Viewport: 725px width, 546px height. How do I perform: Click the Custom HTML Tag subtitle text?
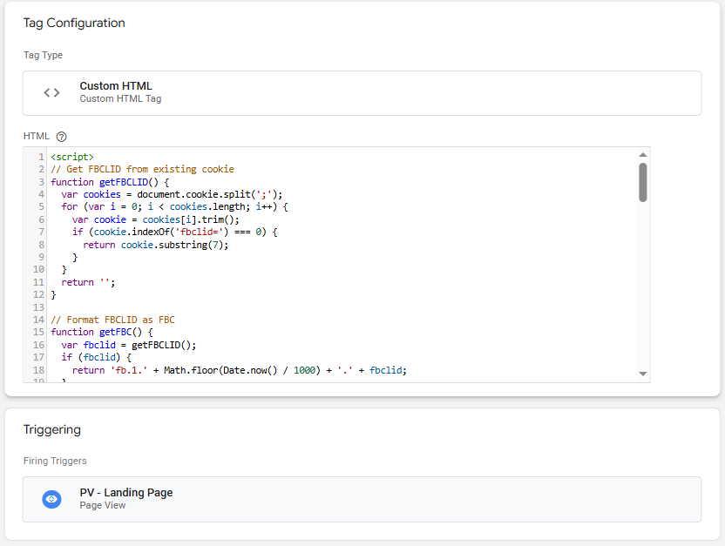120,98
